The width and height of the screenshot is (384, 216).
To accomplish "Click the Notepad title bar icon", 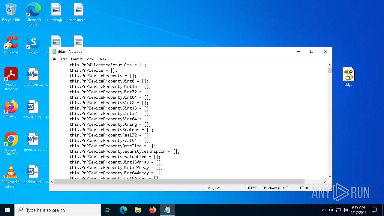I will click(x=54, y=51).
